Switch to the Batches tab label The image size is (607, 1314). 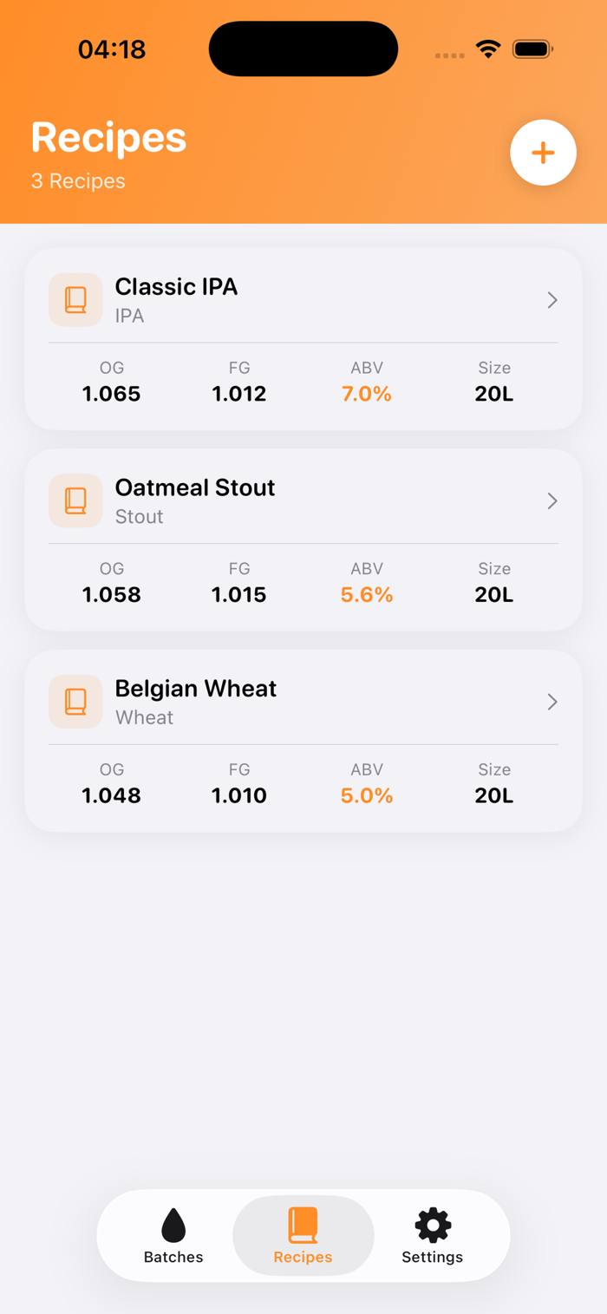[173, 1257]
